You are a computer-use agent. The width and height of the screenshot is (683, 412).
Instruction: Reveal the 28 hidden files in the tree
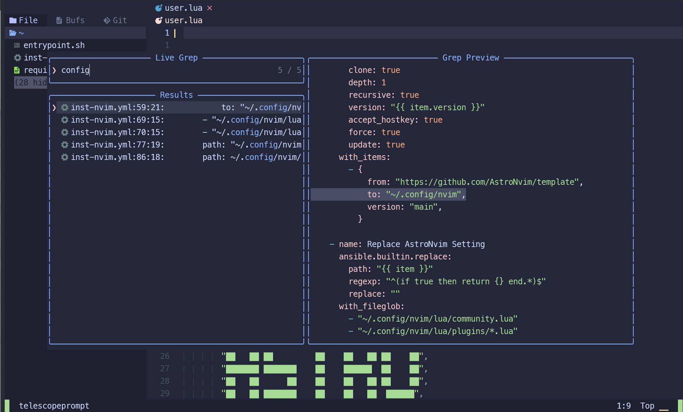[30, 82]
